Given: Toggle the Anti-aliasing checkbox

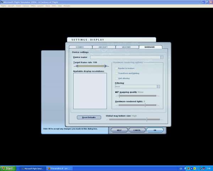Looking at the screenshot, I should point(116,78).
